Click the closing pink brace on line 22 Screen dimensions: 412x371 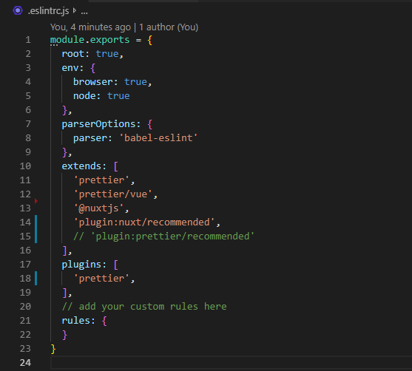pos(64,335)
